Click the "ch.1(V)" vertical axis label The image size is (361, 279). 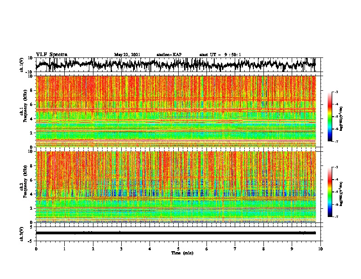21,65
